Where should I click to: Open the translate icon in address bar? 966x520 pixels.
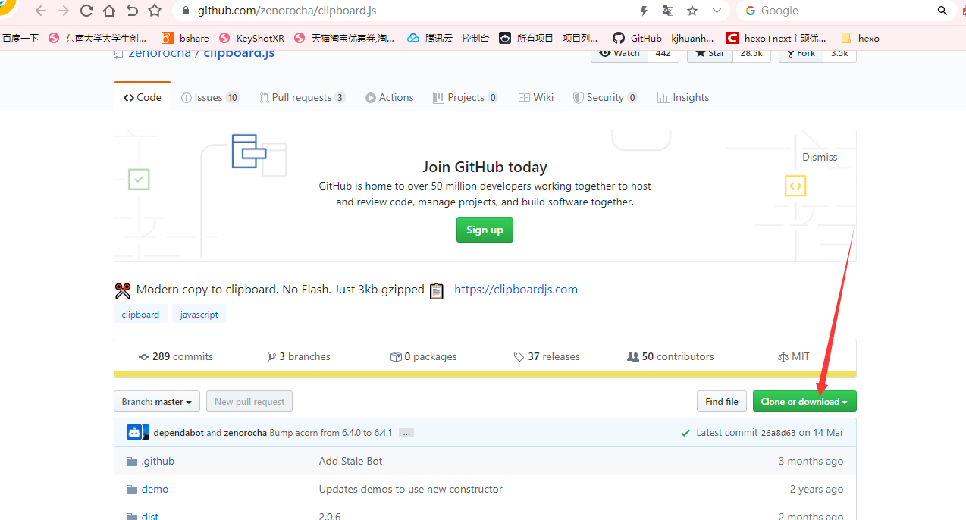point(667,11)
